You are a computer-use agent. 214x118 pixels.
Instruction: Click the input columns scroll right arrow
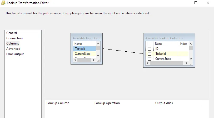(x=94, y=60)
